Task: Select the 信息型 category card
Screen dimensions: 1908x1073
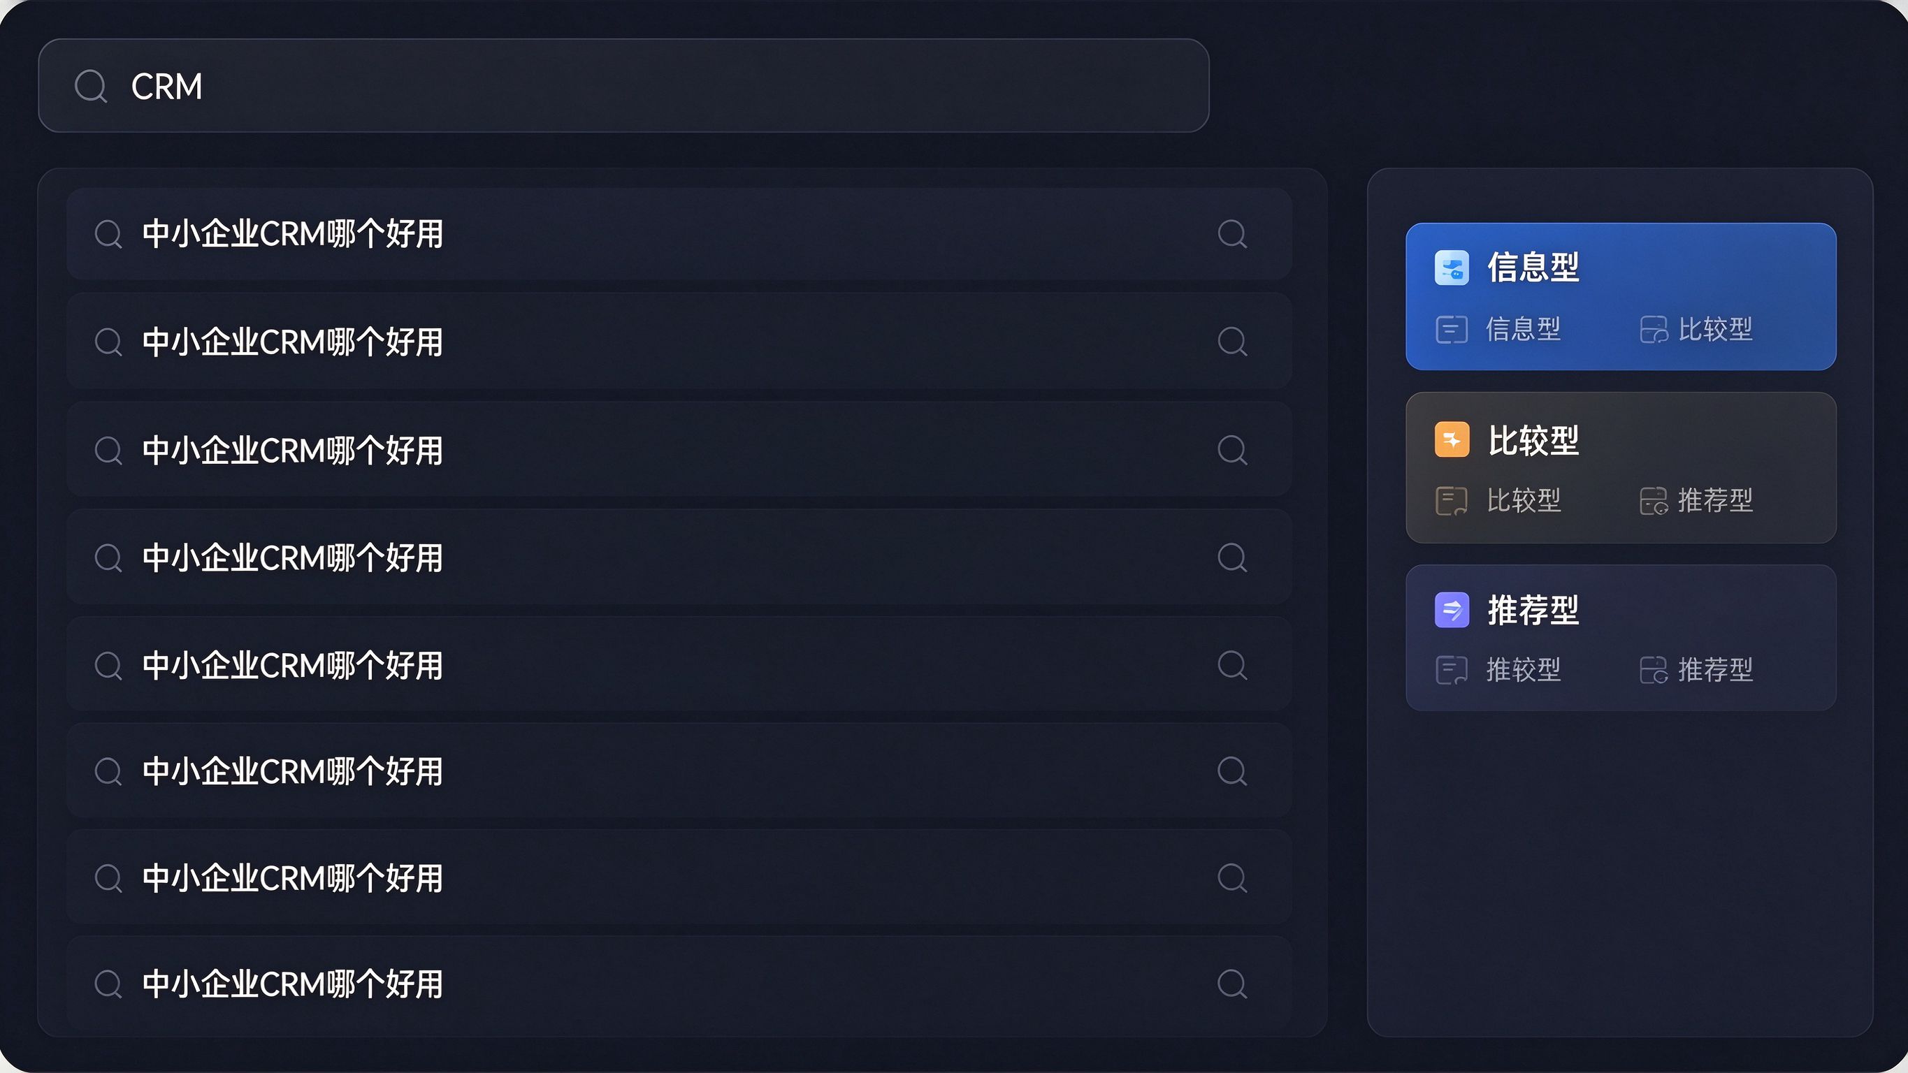Action: click(x=1621, y=296)
